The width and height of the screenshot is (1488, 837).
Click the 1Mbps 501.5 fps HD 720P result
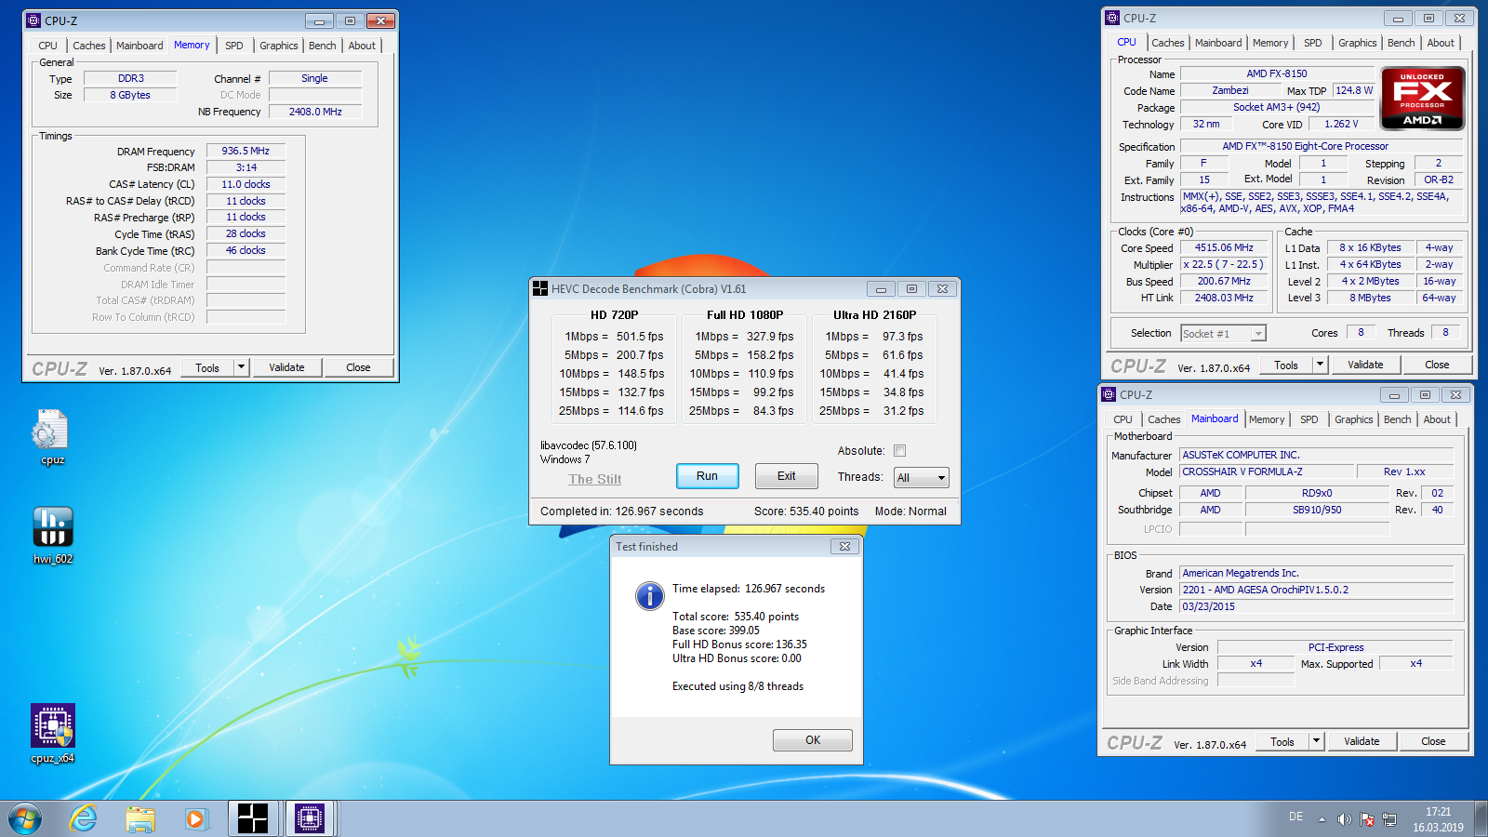click(614, 337)
